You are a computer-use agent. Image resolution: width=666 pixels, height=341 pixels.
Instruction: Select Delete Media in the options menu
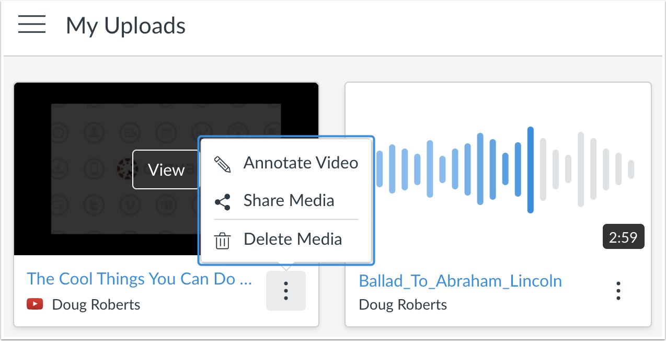[x=292, y=240]
